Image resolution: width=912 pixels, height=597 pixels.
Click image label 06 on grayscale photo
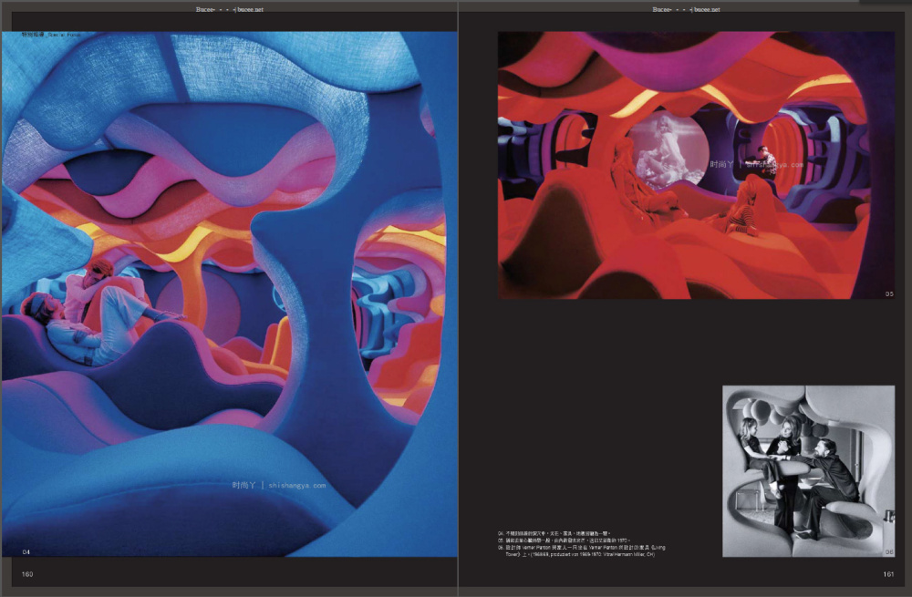click(889, 551)
